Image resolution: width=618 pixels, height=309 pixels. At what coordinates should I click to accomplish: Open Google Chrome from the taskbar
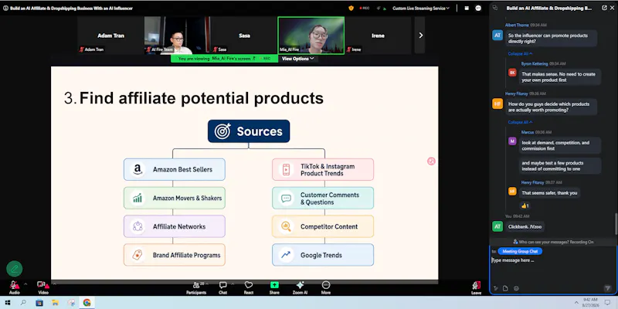click(x=87, y=303)
